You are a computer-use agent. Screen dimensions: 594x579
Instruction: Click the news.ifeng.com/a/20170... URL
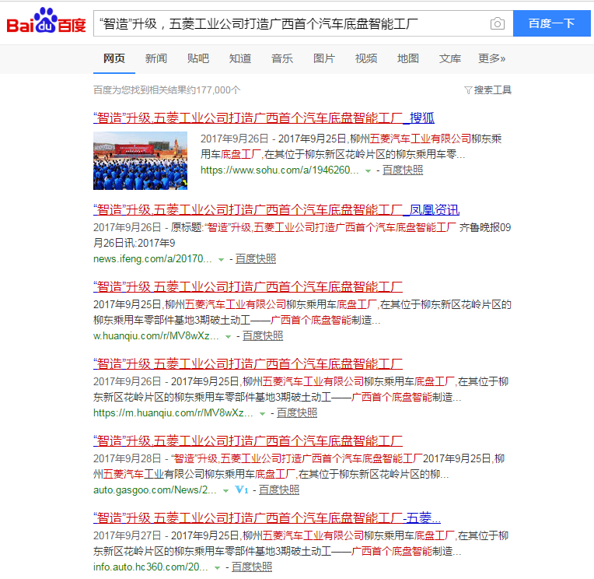(x=152, y=259)
